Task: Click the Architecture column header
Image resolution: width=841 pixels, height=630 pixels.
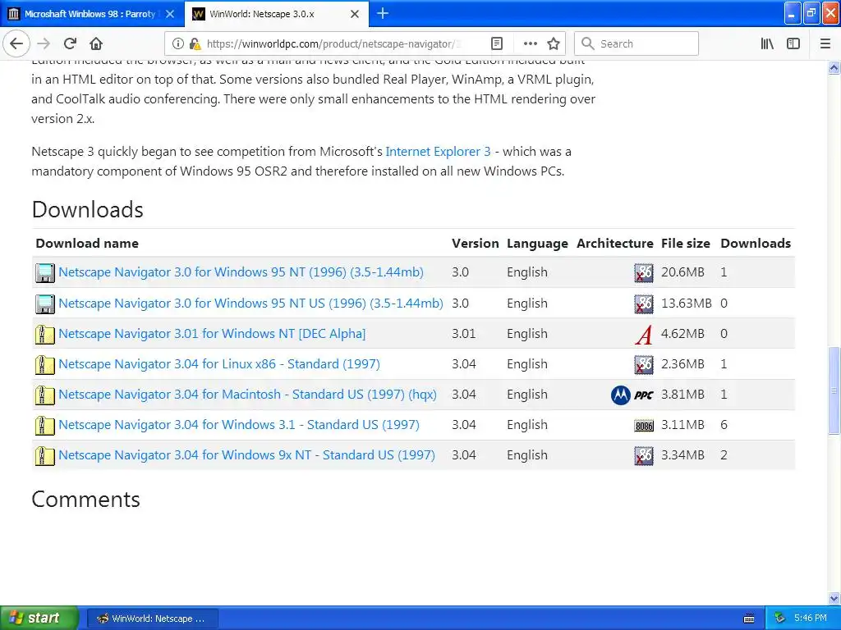Action: [x=614, y=243]
